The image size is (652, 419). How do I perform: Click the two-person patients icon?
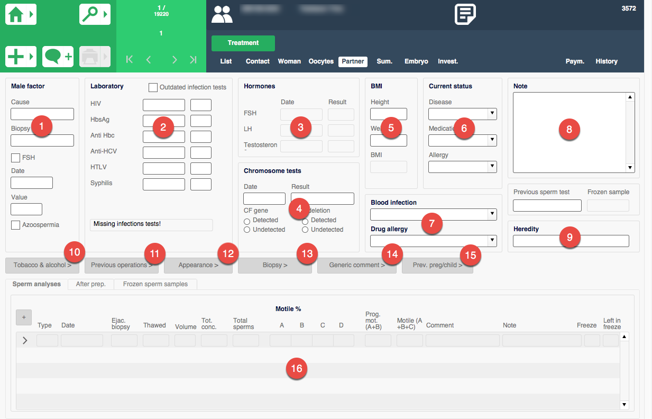click(x=222, y=14)
